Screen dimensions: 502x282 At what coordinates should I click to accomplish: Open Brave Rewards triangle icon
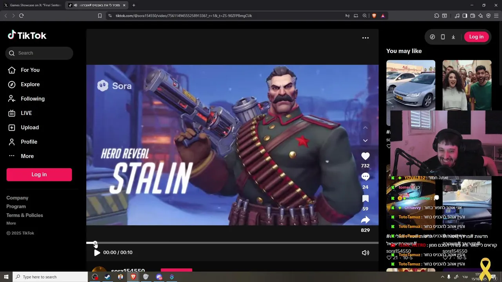point(383,16)
